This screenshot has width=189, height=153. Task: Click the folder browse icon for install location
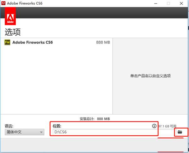pyautogui.click(x=180, y=132)
